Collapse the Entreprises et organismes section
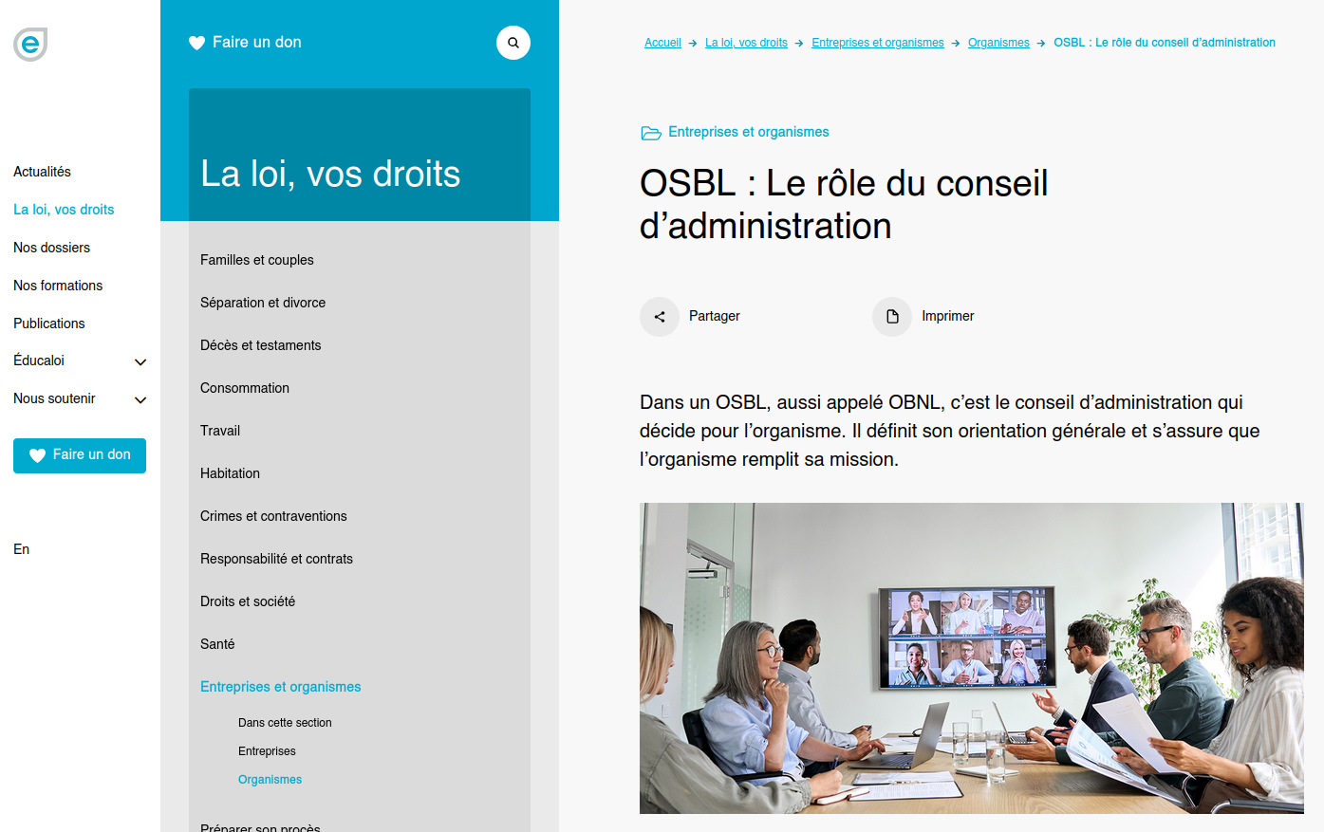 pos(281,687)
